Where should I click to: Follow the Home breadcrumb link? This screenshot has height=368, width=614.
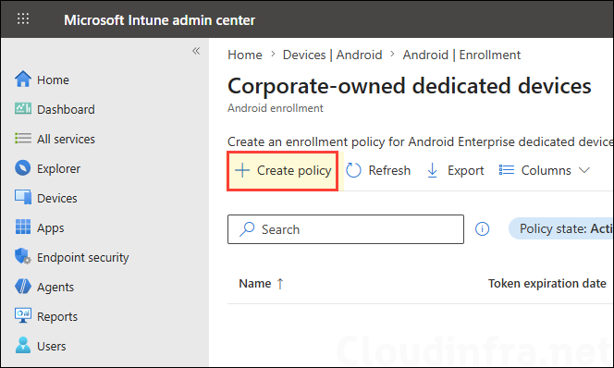click(245, 55)
